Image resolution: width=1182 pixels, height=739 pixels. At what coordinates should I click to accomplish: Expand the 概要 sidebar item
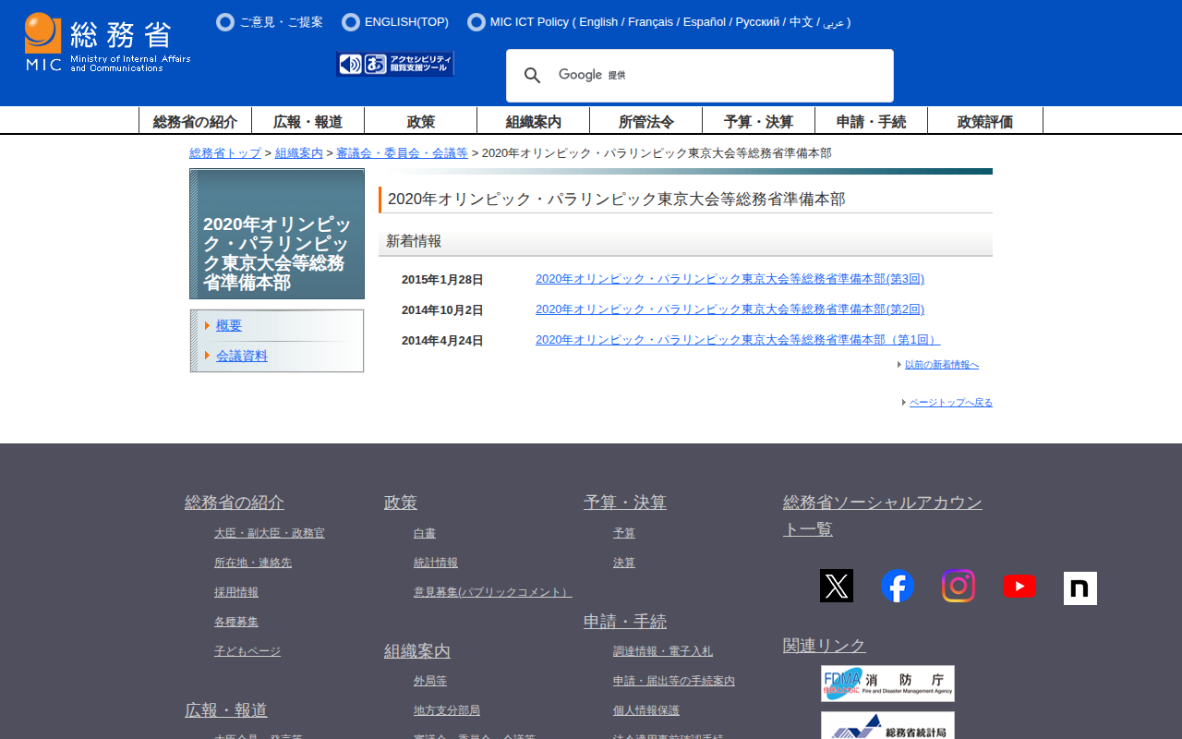click(229, 325)
